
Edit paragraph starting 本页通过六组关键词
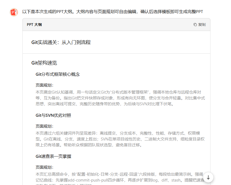120,139
